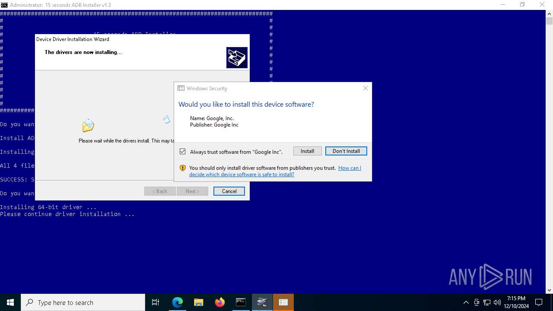Click 'Installing 64-bit driver ...' console line
The image size is (553, 311).
coord(48,207)
